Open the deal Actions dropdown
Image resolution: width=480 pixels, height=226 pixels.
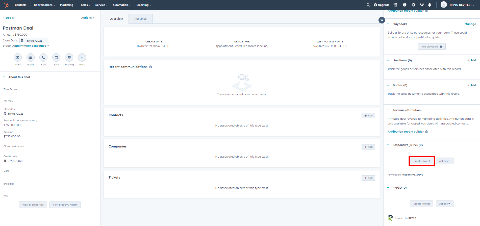click(88, 18)
